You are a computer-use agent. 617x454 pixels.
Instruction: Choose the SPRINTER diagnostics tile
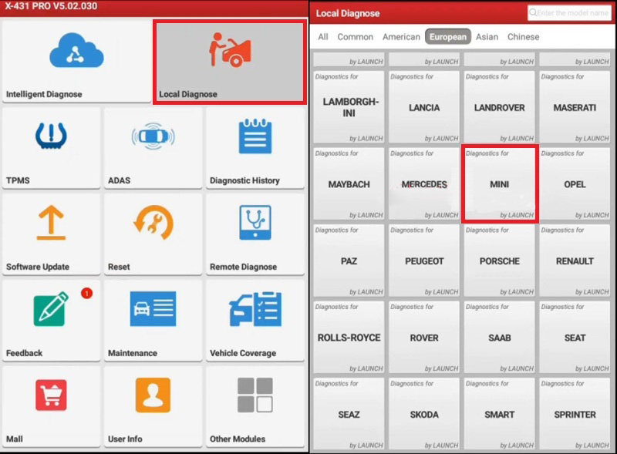pos(575,414)
